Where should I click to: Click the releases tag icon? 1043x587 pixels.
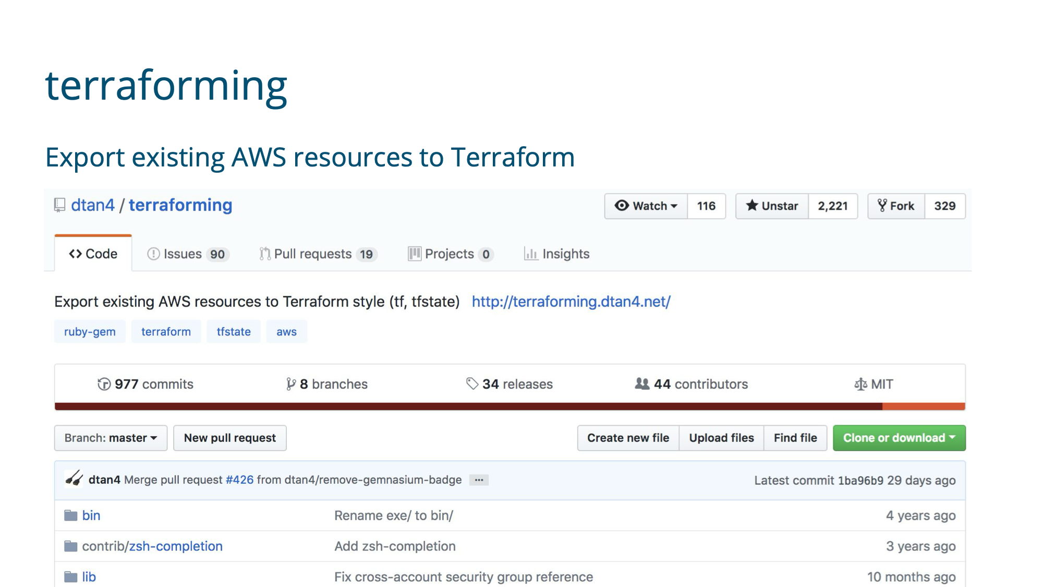tap(472, 384)
